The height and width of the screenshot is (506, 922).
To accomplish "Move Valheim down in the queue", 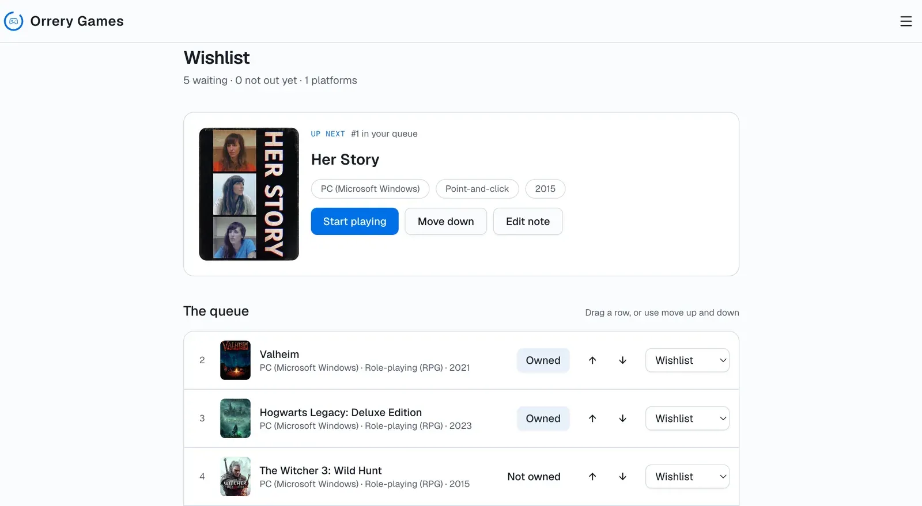I will coord(622,360).
